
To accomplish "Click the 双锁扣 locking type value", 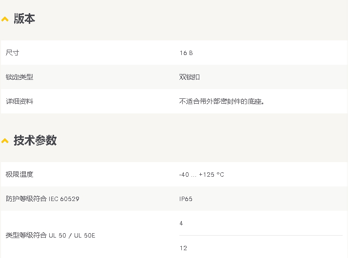I will [x=190, y=77].
